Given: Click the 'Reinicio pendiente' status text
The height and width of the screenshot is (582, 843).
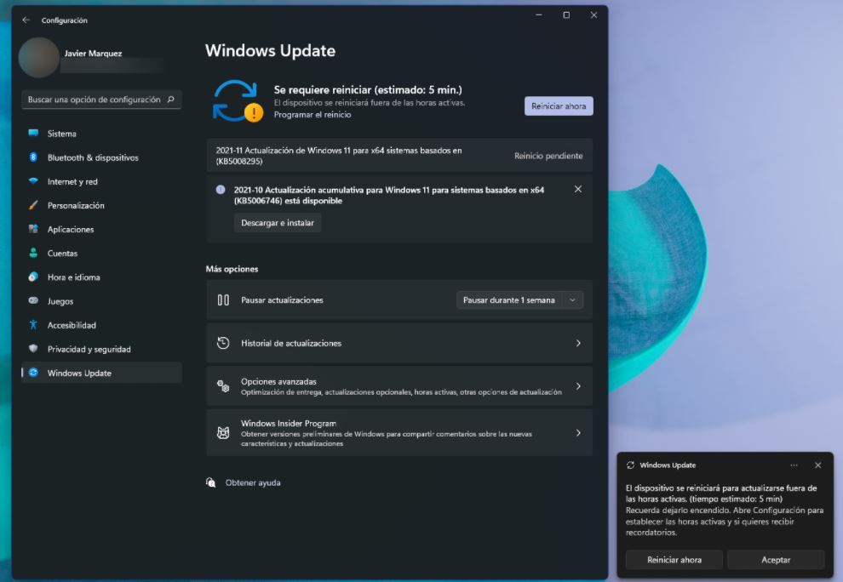Looking at the screenshot, I should pyautogui.click(x=548, y=156).
